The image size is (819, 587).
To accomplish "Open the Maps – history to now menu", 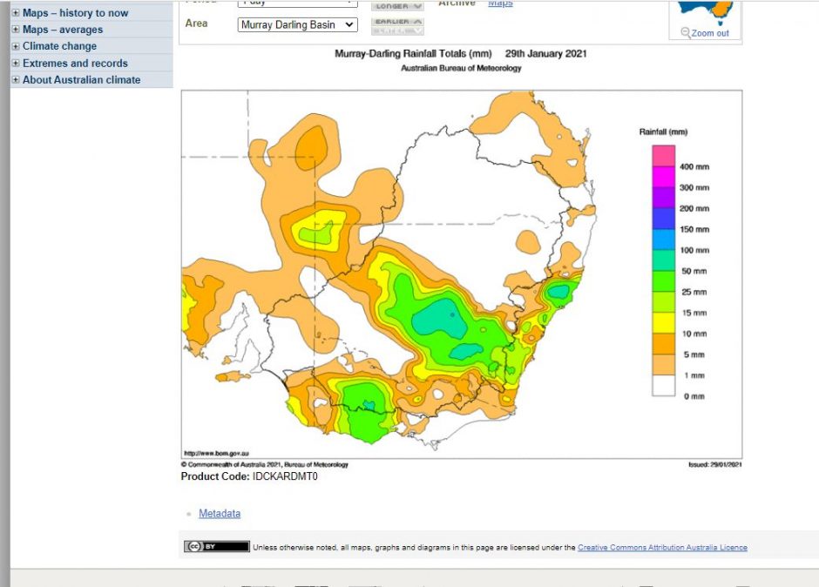I will 75,13.
